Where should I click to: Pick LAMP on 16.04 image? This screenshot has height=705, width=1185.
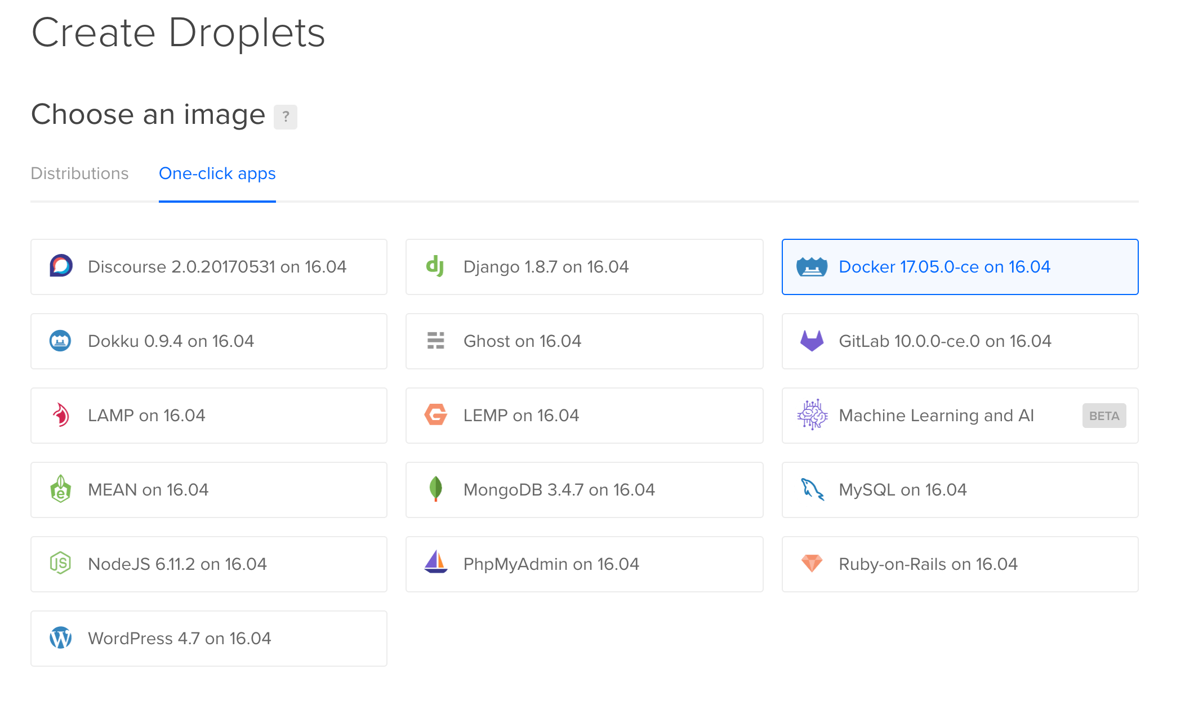[209, 416]
